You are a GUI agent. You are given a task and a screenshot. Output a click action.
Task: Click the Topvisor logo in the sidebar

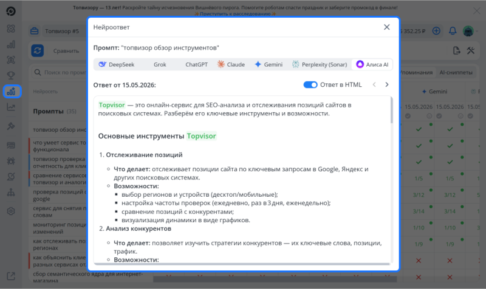click(x=11, y=12)
